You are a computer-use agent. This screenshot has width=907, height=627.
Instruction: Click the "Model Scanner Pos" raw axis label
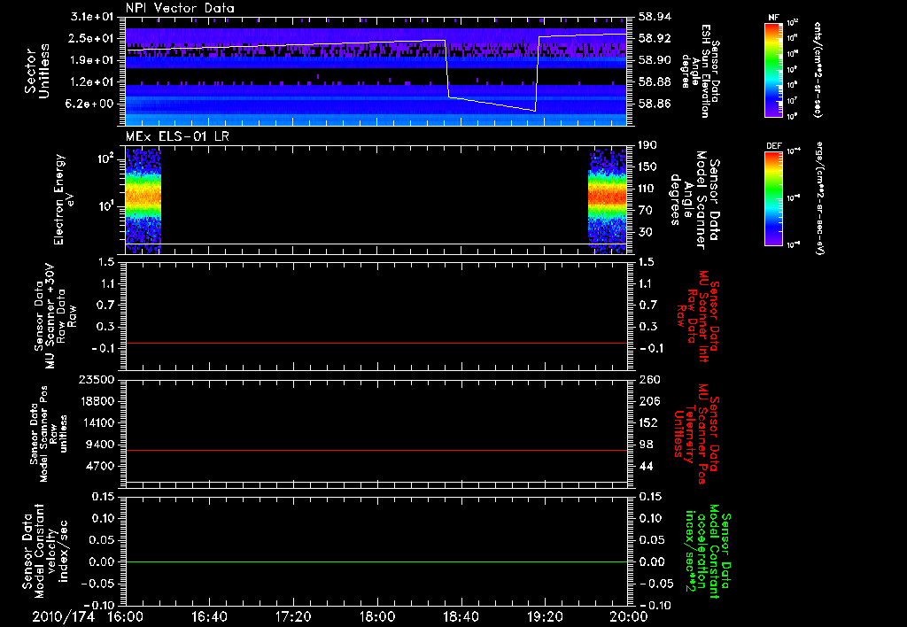coord(43,433)
